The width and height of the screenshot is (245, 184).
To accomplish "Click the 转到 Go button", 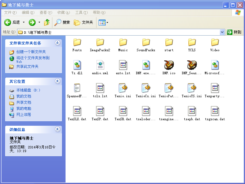I will [x=234, y=32].
